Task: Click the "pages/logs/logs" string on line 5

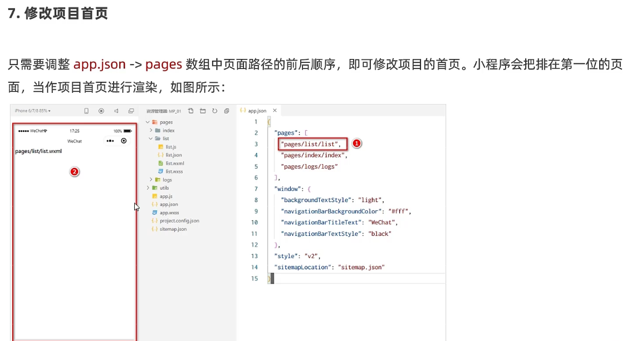Action: click(309, 166)
